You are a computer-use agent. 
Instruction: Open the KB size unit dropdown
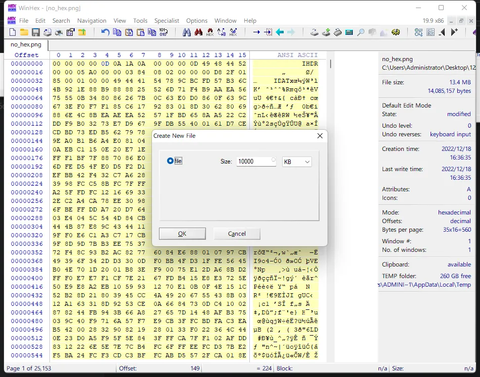click(297, 161)
